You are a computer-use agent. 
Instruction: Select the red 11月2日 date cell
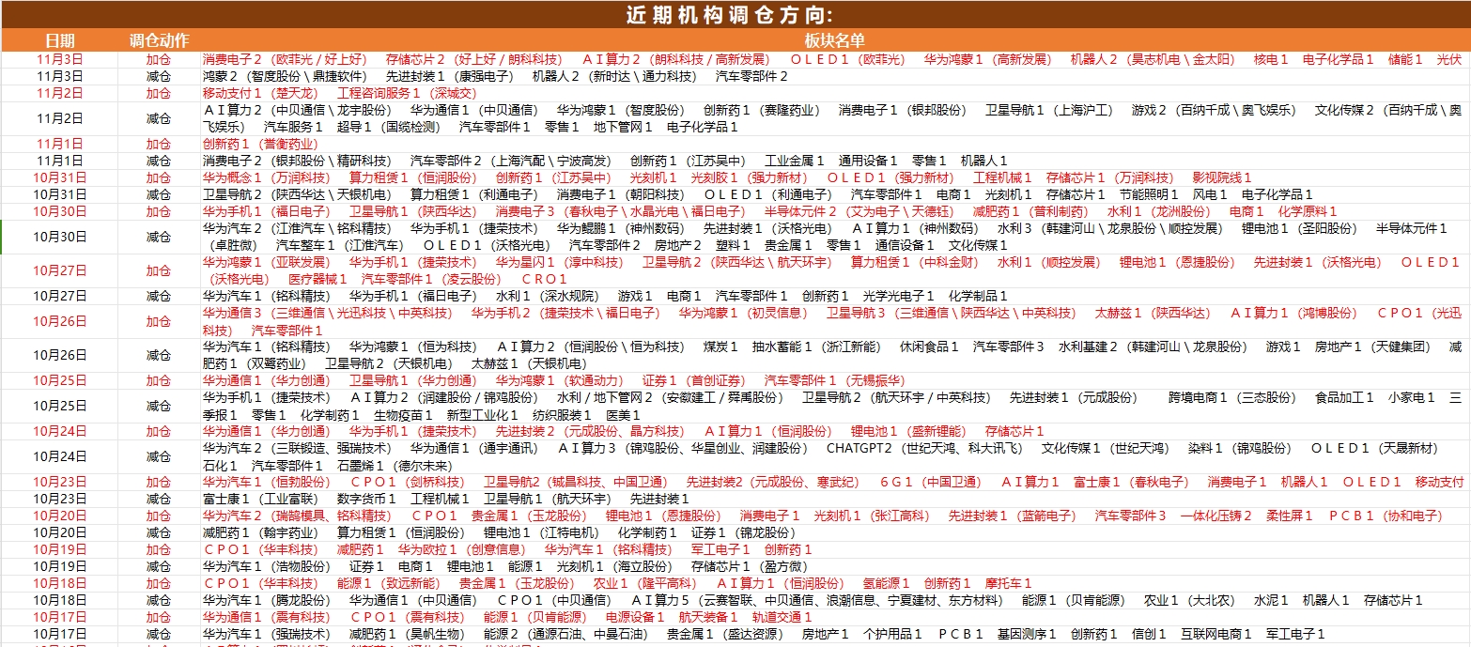point(60,93)
